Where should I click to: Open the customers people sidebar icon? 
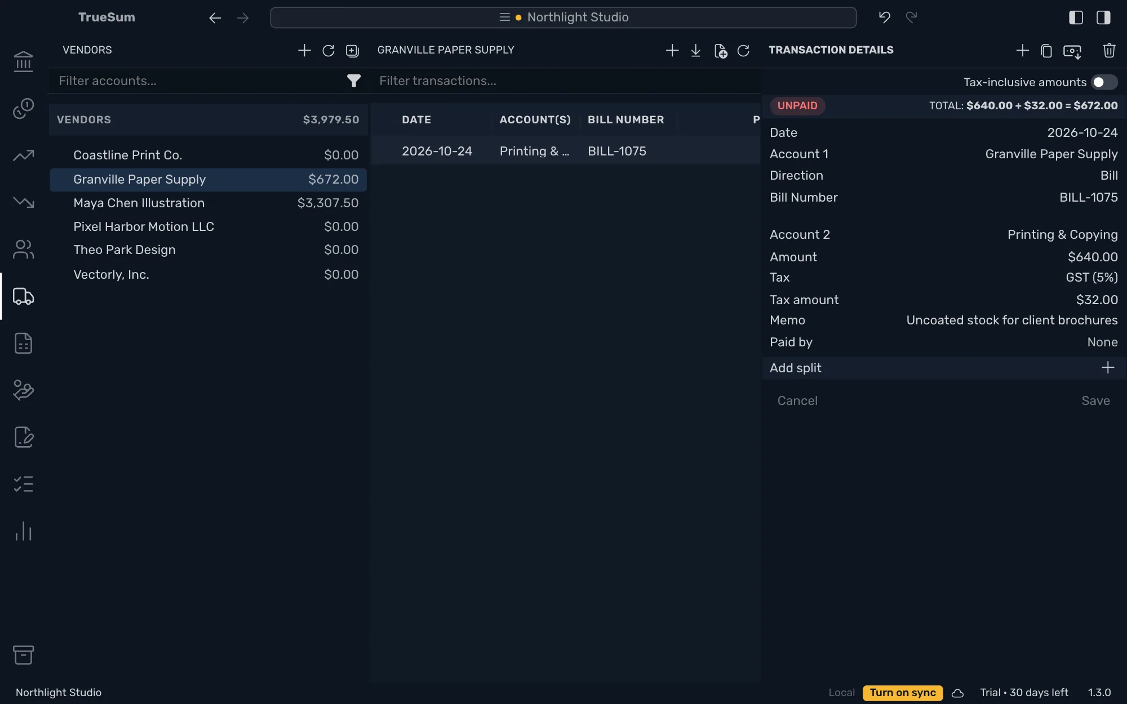click(x=23, y=249)
